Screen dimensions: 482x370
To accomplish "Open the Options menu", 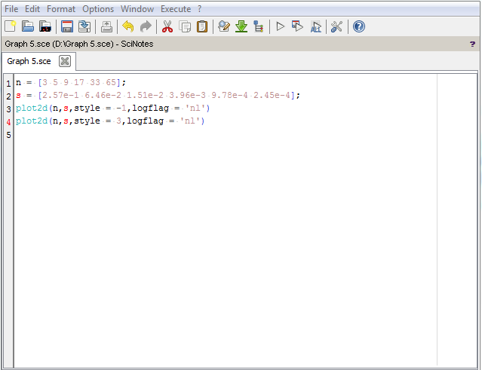I will click(98, 9).
